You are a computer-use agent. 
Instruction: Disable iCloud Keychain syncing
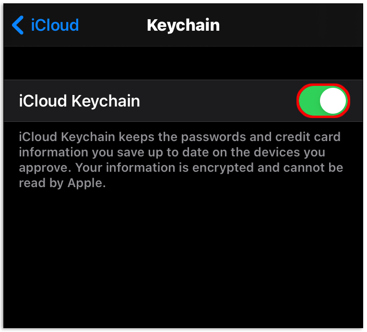click(323, 101)
